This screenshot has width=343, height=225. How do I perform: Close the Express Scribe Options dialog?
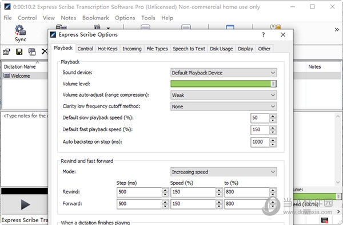[x=283, y=34]
